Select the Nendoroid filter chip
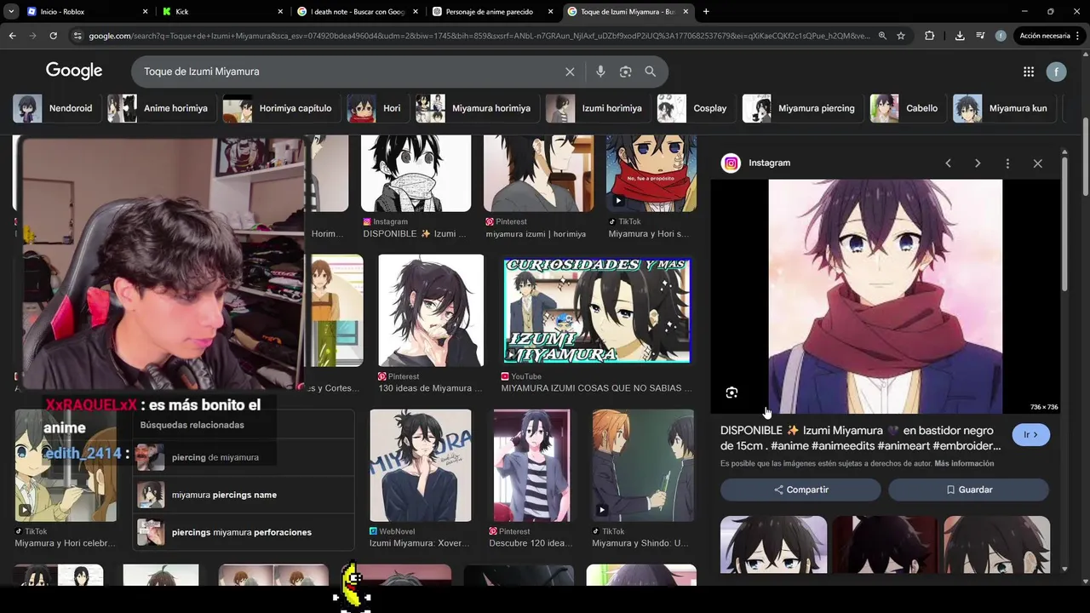The image size is (1090, 613). tap(55, 108)
